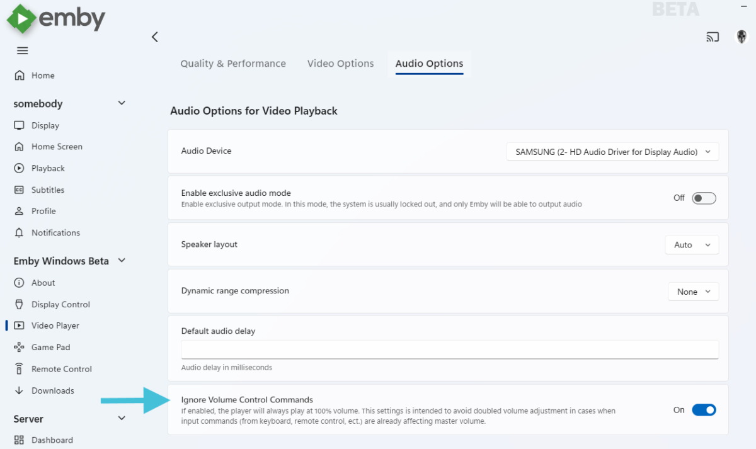Image resolution: width=756 pixels, height=449 pixels.
Task: Enable exclusive audio mode toggle
Action: coord(704,198)
